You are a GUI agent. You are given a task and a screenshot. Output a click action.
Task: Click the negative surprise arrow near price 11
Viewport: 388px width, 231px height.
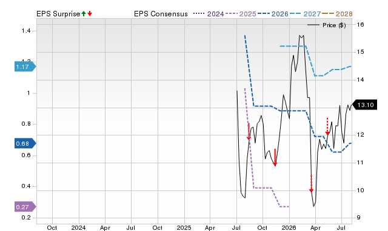(x=275, y=157)
